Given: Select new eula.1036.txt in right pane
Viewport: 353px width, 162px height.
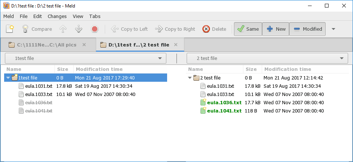Looking at the screenshot, I should pos(224,103).
